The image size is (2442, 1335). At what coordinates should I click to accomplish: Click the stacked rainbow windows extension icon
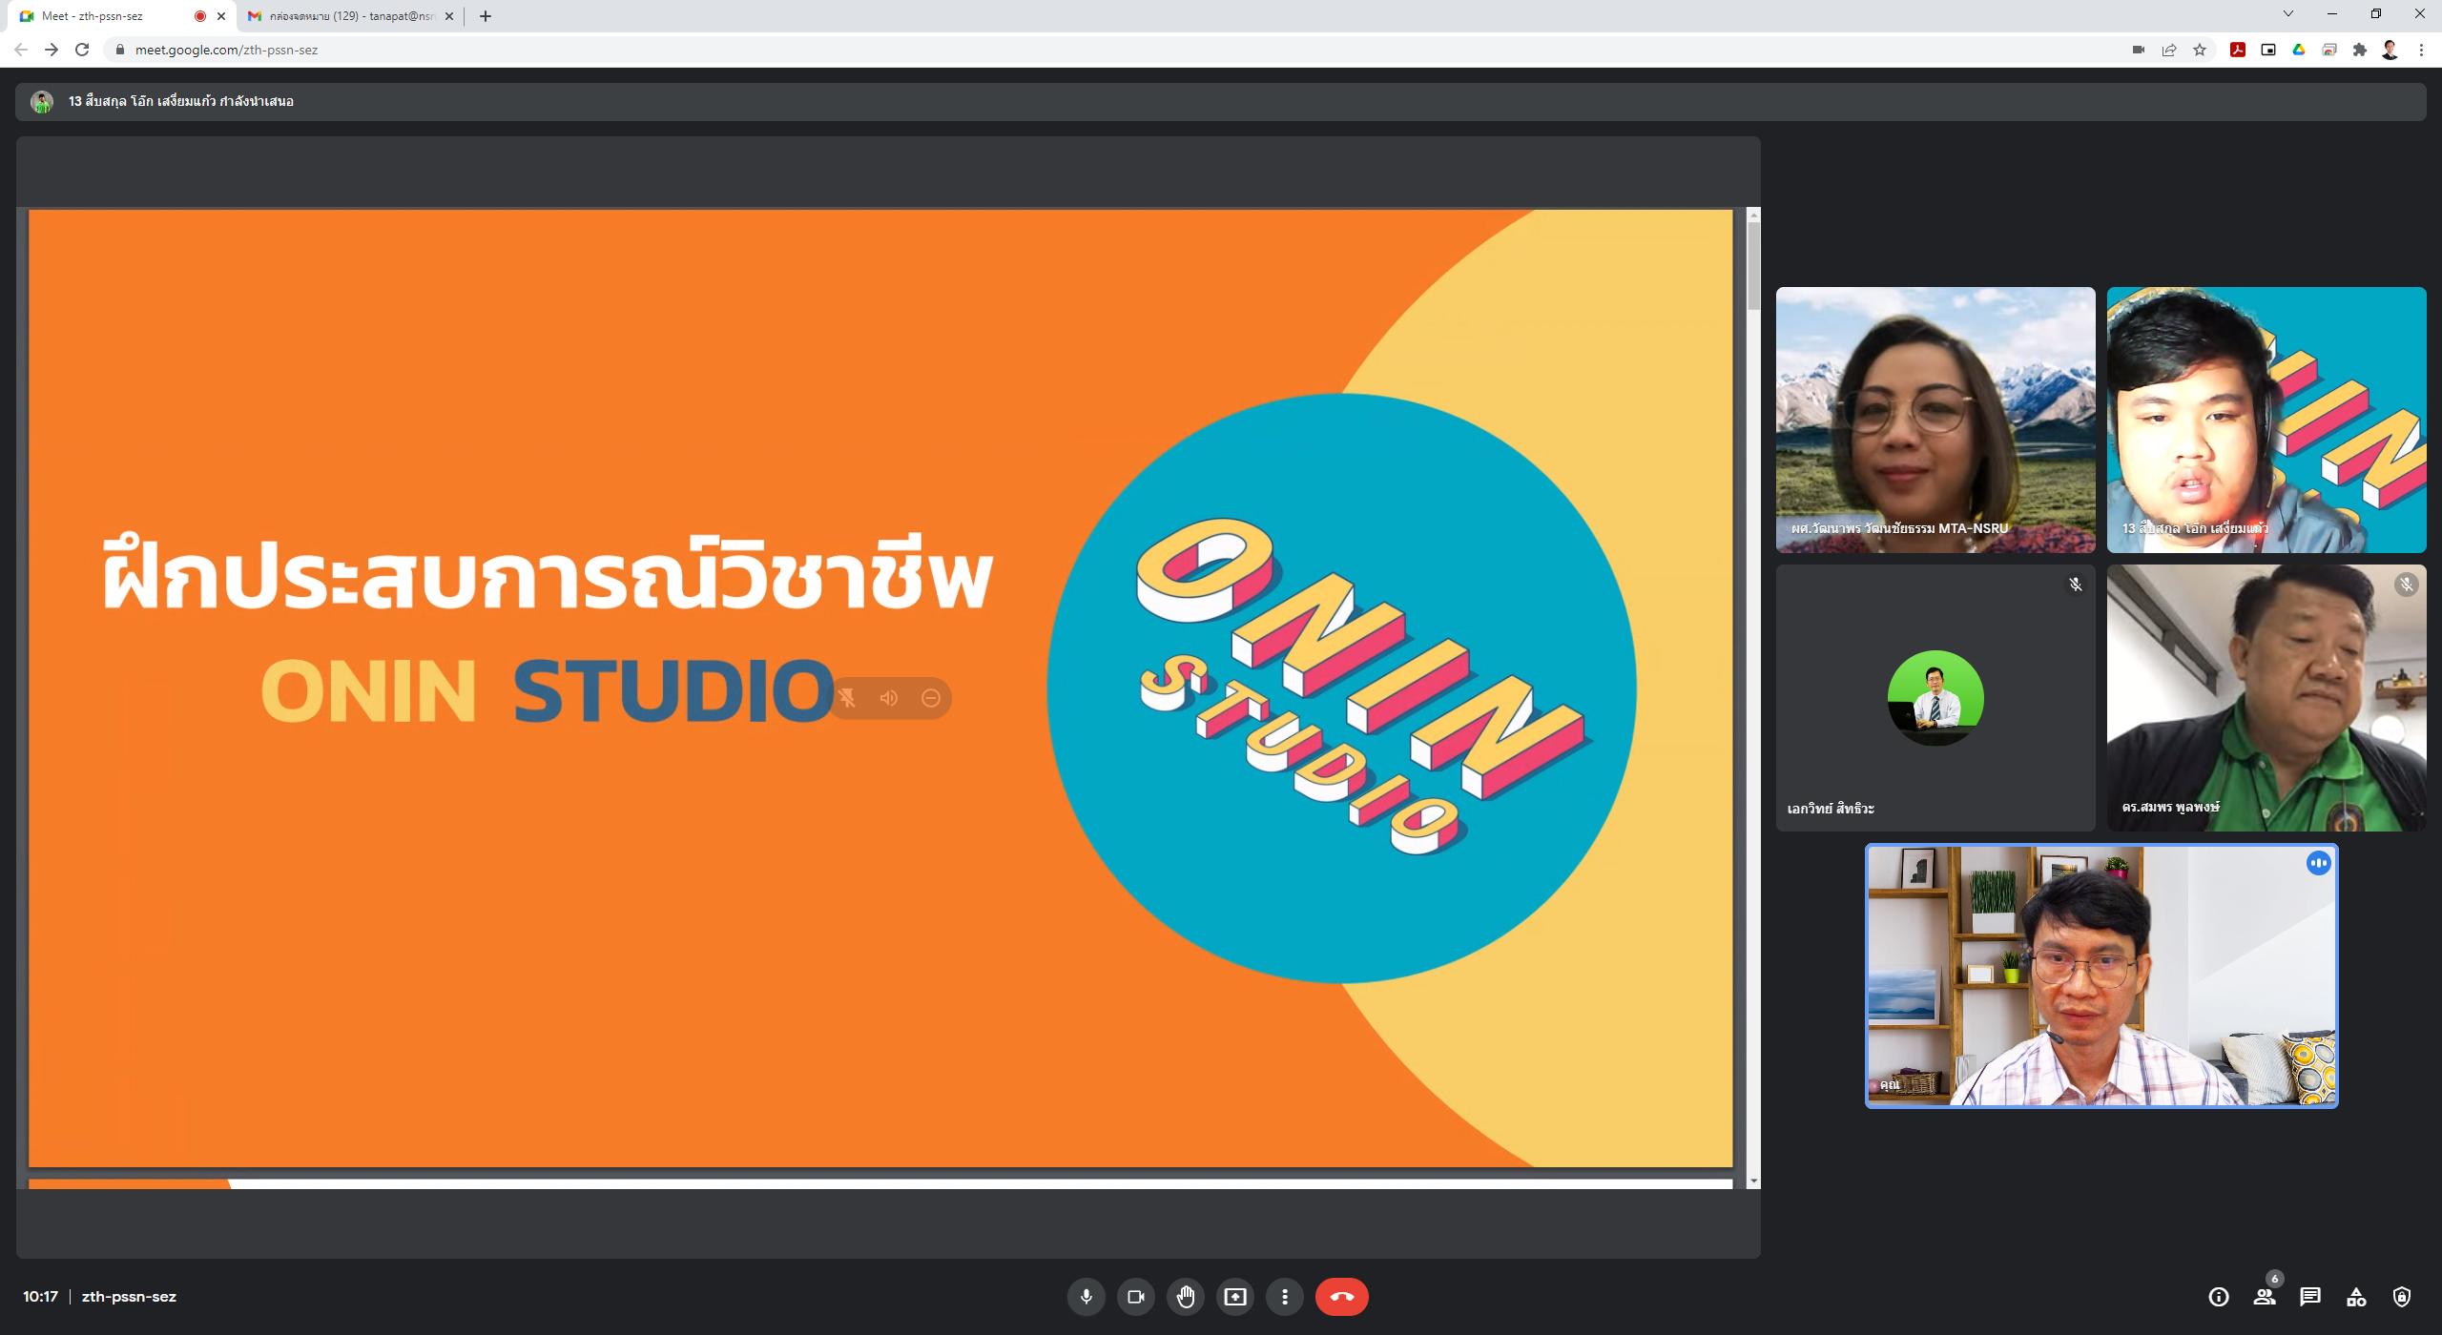[x=2329, y=50]
